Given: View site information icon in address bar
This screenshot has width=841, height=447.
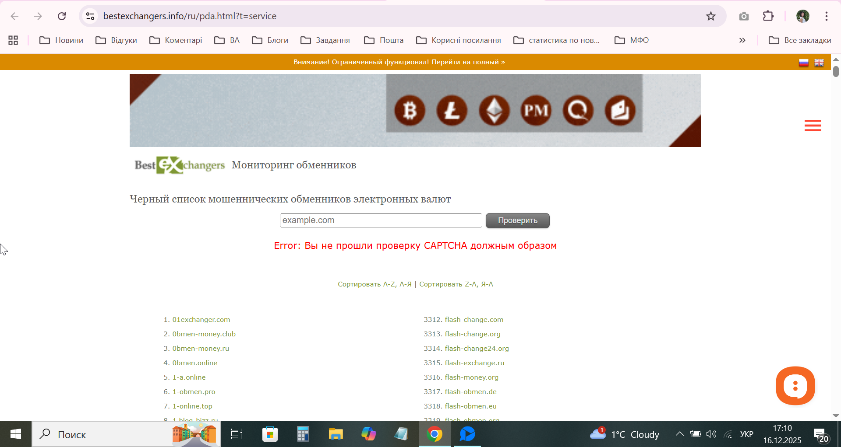Looking at the screenshot, I should point(90,16).
